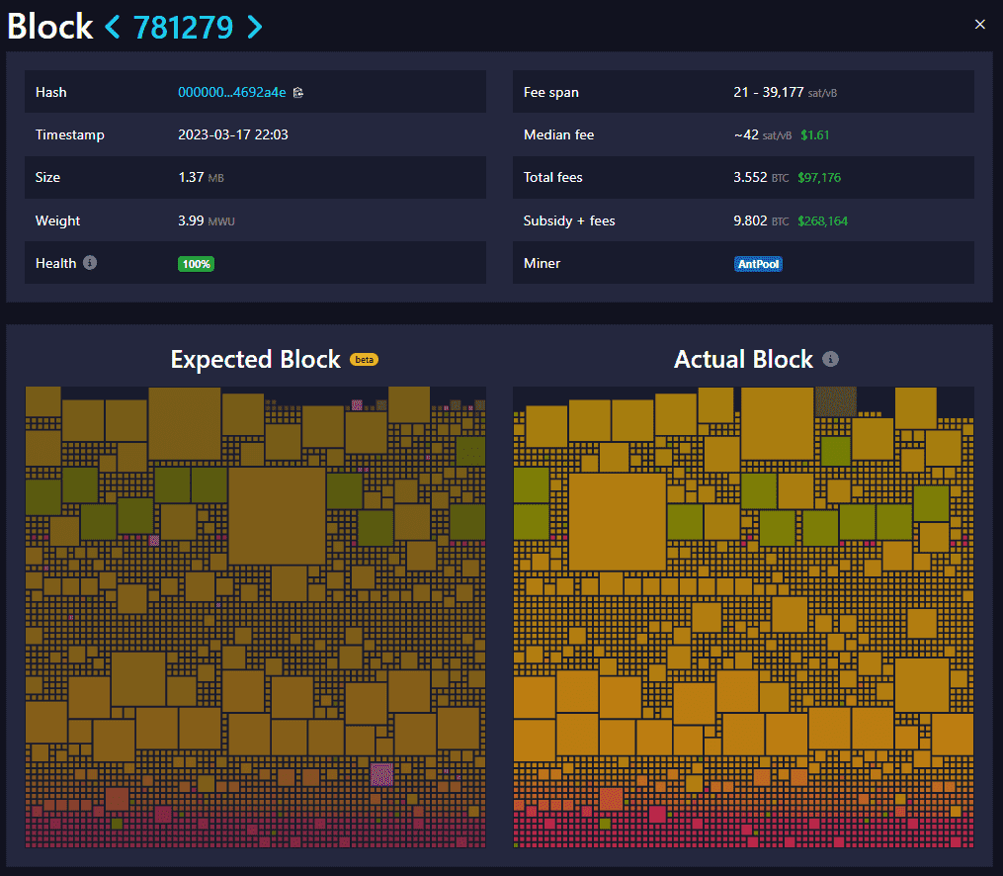Select orange-red square in Actual Block bottom-left
Image resolution: width=1003 pixels, height=876 pixels.
pos(611,799)
